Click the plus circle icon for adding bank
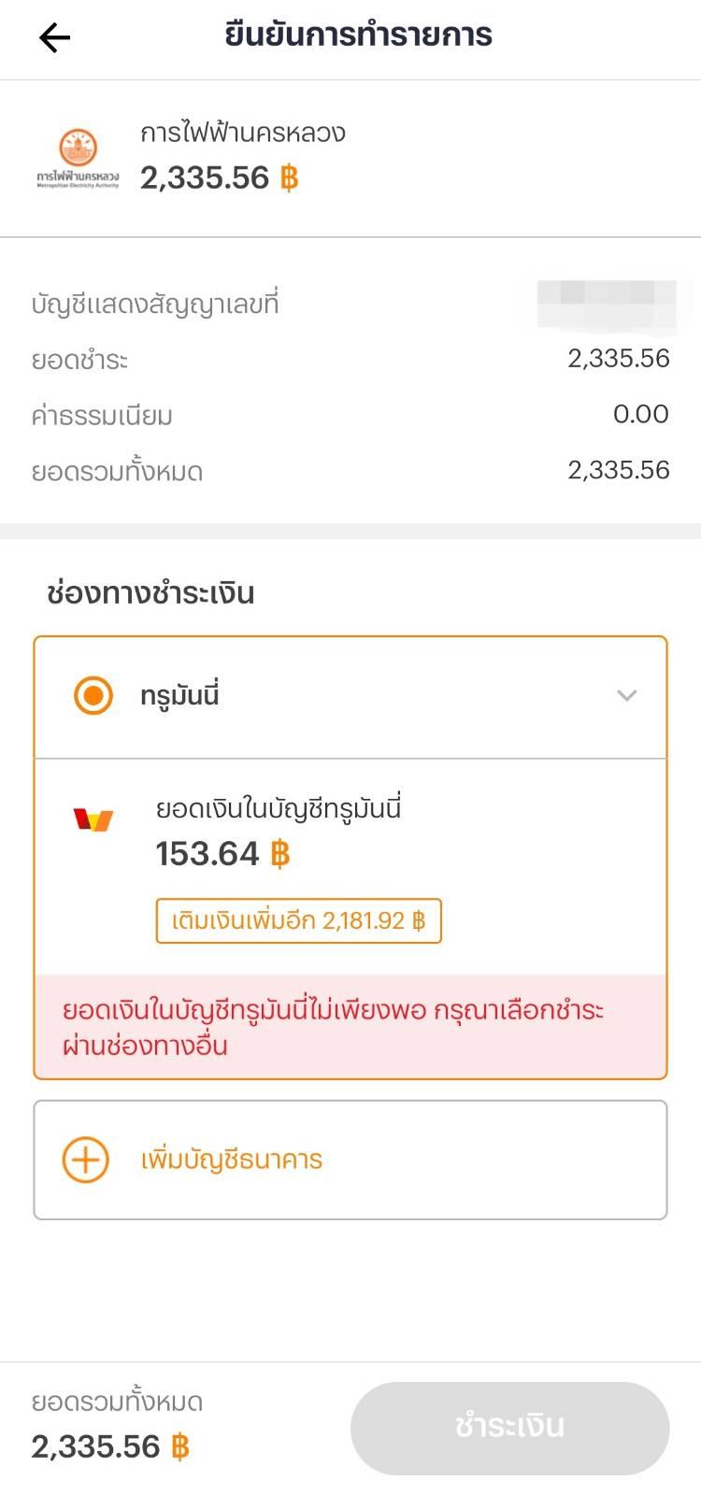Screen dimensions: 701x1495 tap(85, 1160)
